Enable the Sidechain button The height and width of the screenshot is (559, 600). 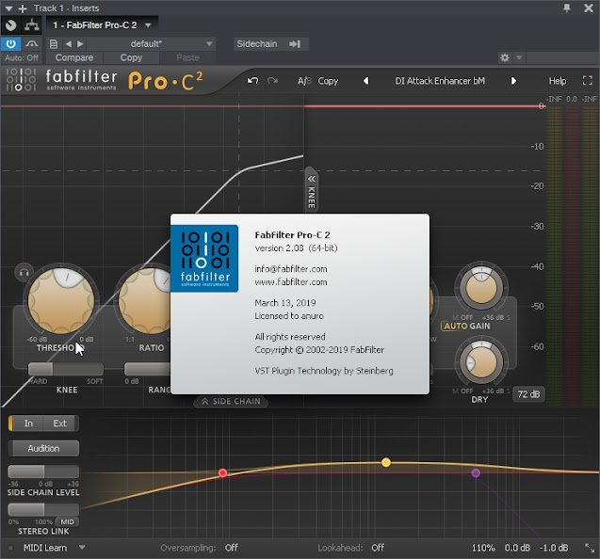pos(257,44)
